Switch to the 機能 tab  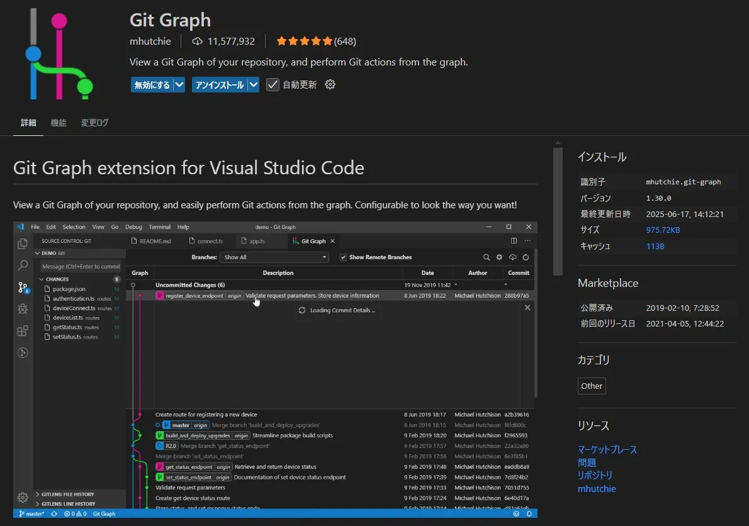(59, 123)
